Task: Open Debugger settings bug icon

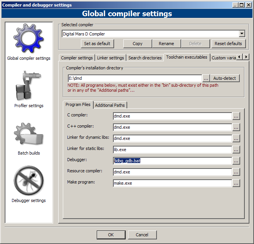Action: click(x=29, y=180)
